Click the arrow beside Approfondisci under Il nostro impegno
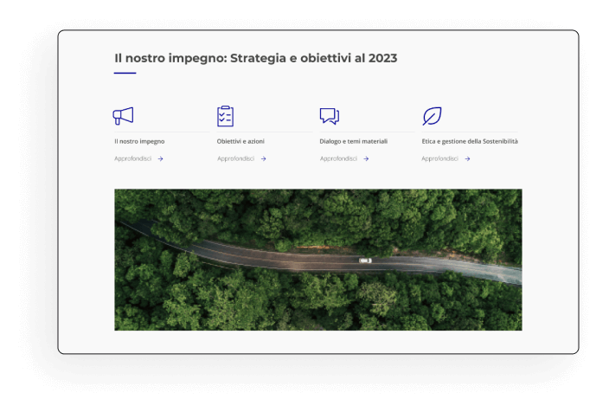Screen dimensions: 609x412 point(161,158)
